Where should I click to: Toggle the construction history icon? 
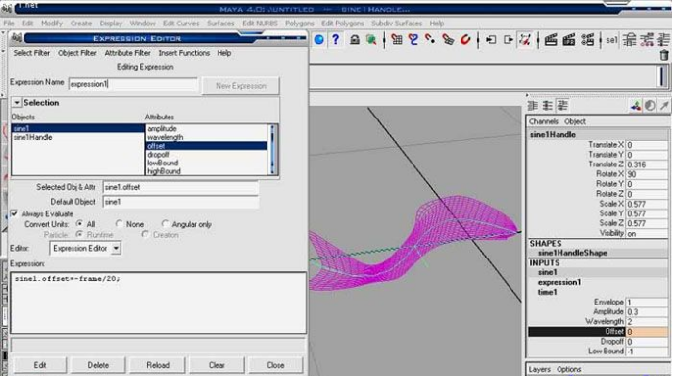(x=525, y=40)
